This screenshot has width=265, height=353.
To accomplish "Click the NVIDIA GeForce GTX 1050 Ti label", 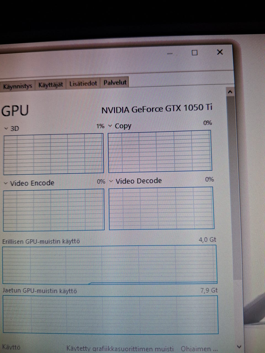I will (157, 109).
